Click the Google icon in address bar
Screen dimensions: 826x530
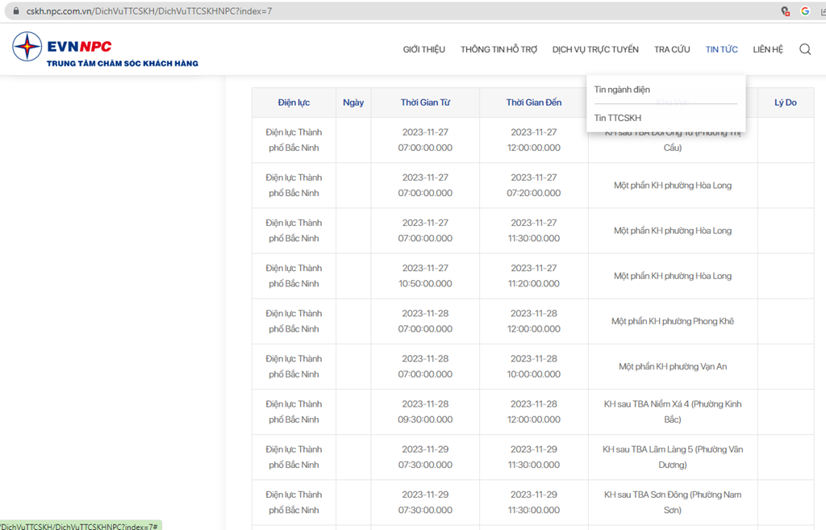point(805,11)
